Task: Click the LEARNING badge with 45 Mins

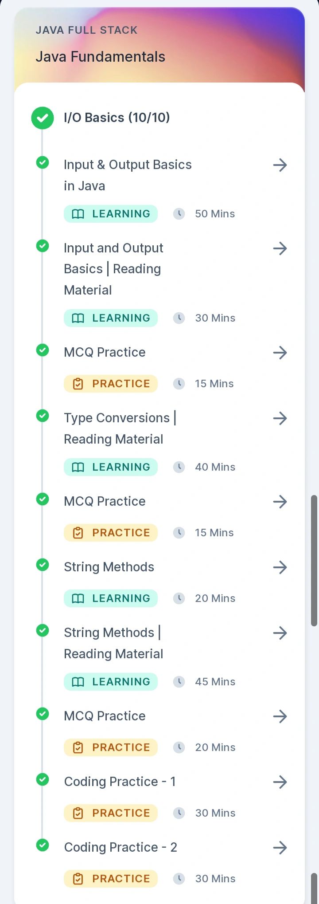Action: 111,682
